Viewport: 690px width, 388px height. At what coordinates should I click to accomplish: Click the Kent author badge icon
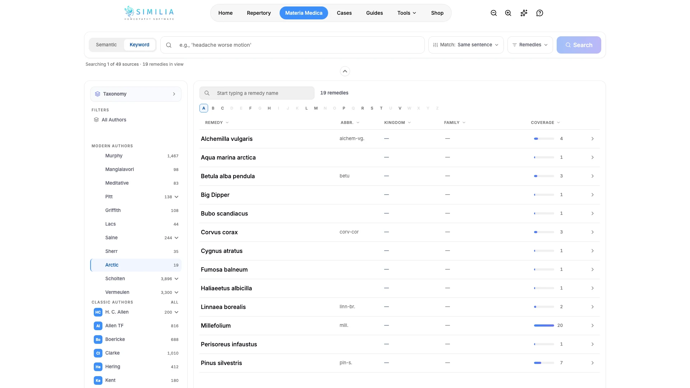point(98,380)
